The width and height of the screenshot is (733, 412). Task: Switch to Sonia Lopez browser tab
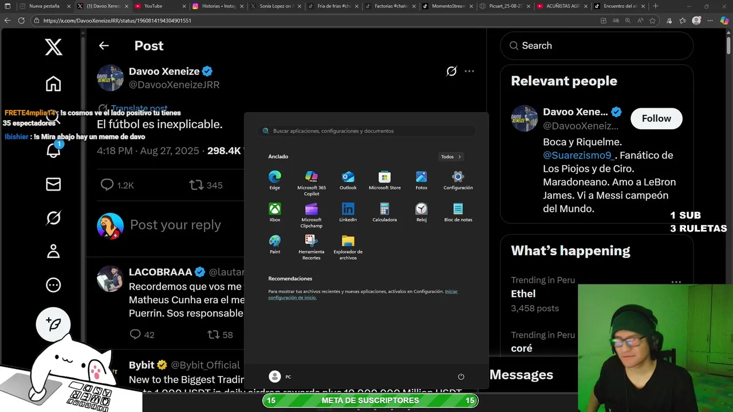coord(275,6)
